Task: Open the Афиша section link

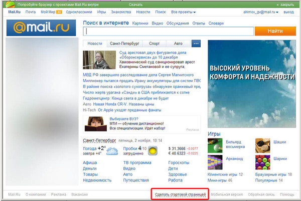Action: [90, 163]
